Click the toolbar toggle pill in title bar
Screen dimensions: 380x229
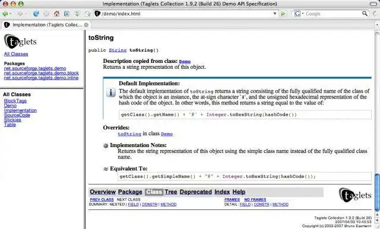(x=373, y=4)
